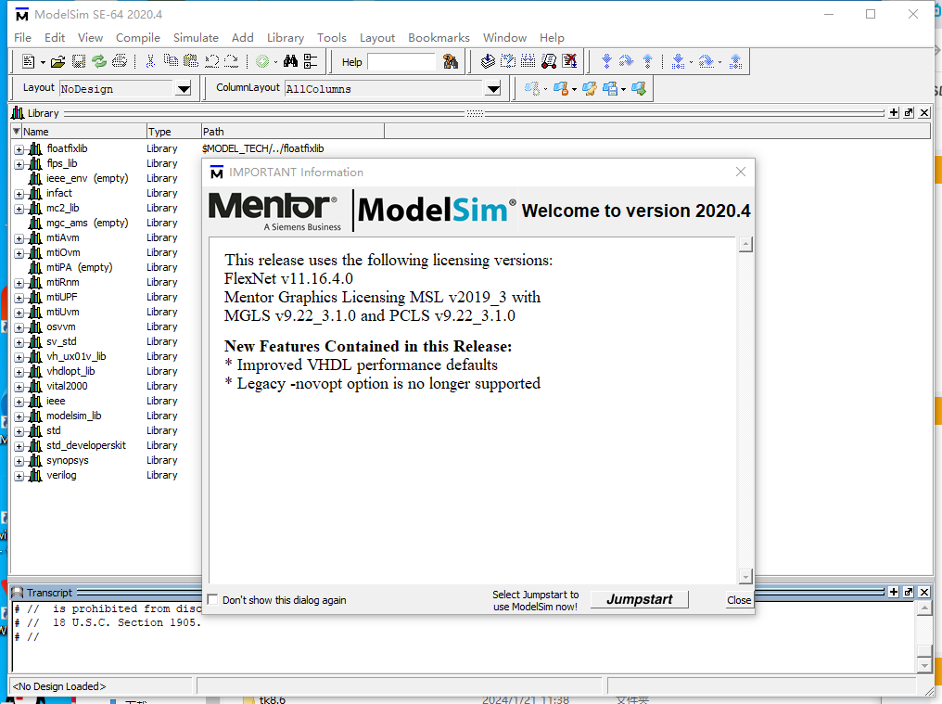Screen dimensions: 942x704
Task: Open the Window menu
Action: (x=504, y=37)
